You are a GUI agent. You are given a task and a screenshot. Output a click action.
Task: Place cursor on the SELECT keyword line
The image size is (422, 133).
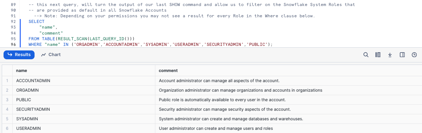click(x=37, y=22)
